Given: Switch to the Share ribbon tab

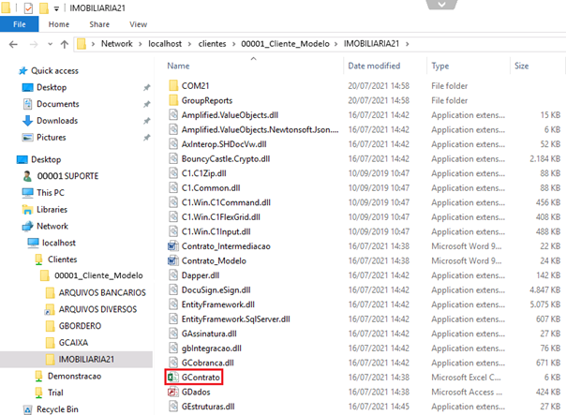Looking at the screenshot, I should point(99,24).
